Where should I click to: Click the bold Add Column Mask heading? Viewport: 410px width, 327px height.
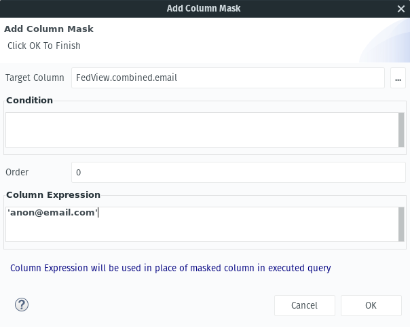pyautogui.click(x=49, y=29)
